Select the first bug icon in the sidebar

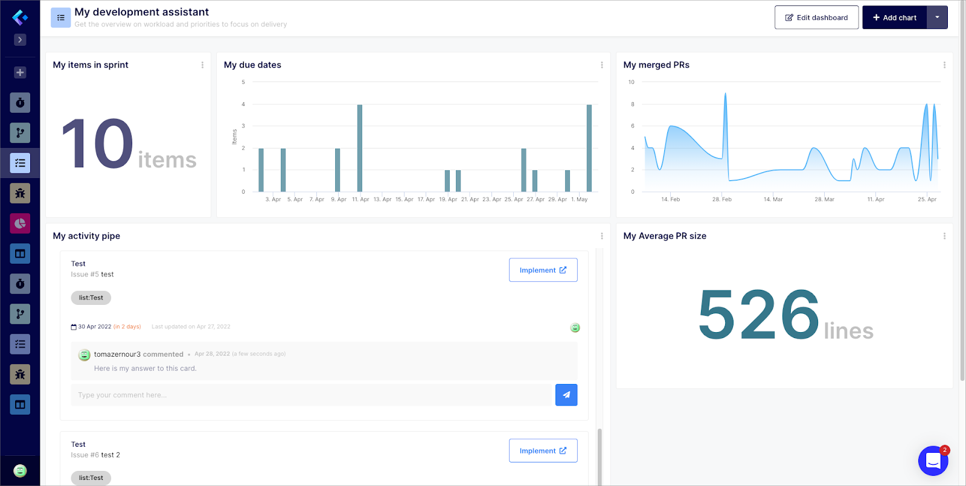click(x=20, y=193)
